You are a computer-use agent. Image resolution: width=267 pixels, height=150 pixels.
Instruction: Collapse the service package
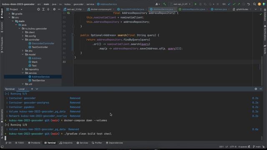pyautogui.click(x=23, y=73)
